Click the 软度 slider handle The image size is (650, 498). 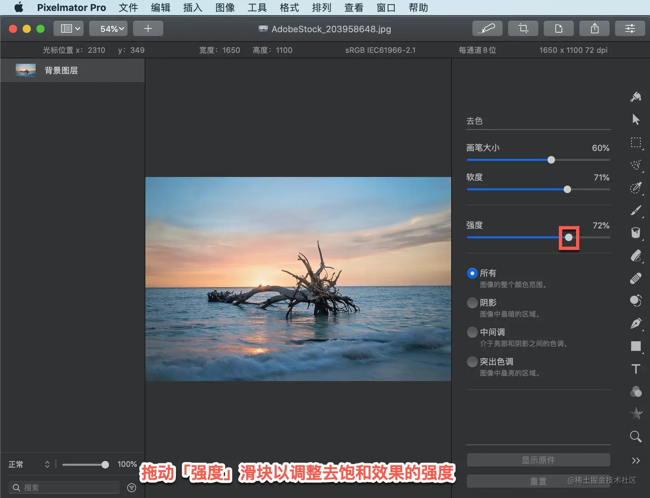pos(567,189)
